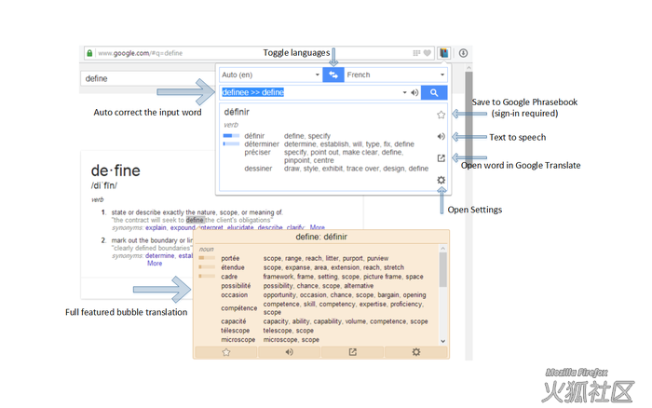Viewport: 652px width, 408px height.
Task: Open the Auto (en) source language dropdown
Action: (x=271, y=75)
